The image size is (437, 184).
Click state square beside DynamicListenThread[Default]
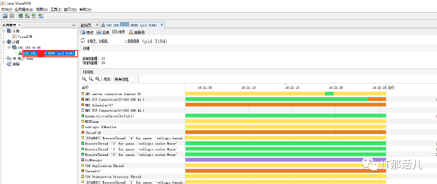[83, 116]
